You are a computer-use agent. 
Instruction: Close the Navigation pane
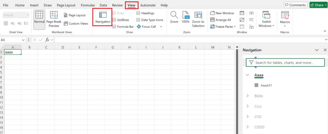point(325,50)
